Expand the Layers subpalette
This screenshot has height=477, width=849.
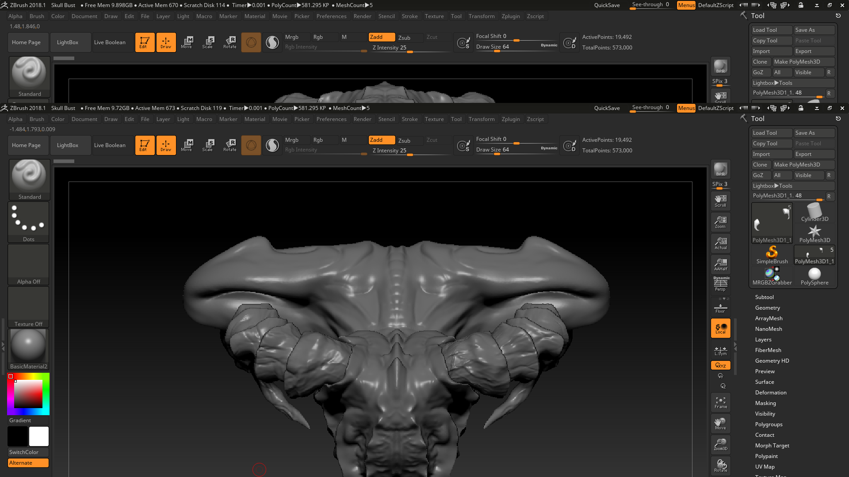coord(763,340)
